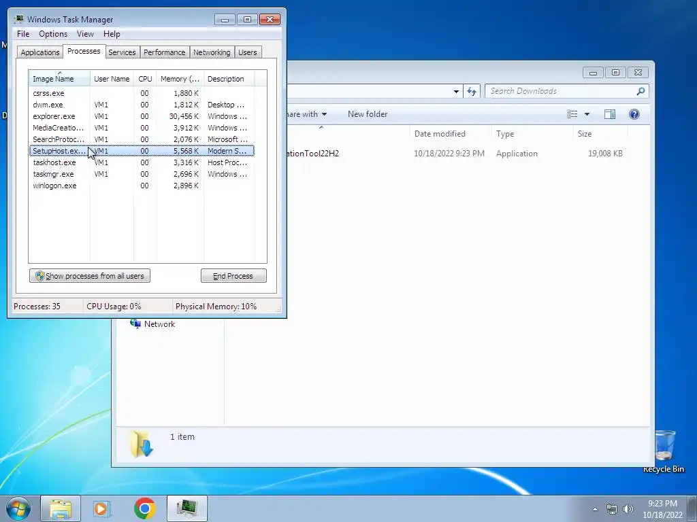The image size is (697, 522).
Task: Open Google Chrome from the taskbar
Action: pos(144,508)
